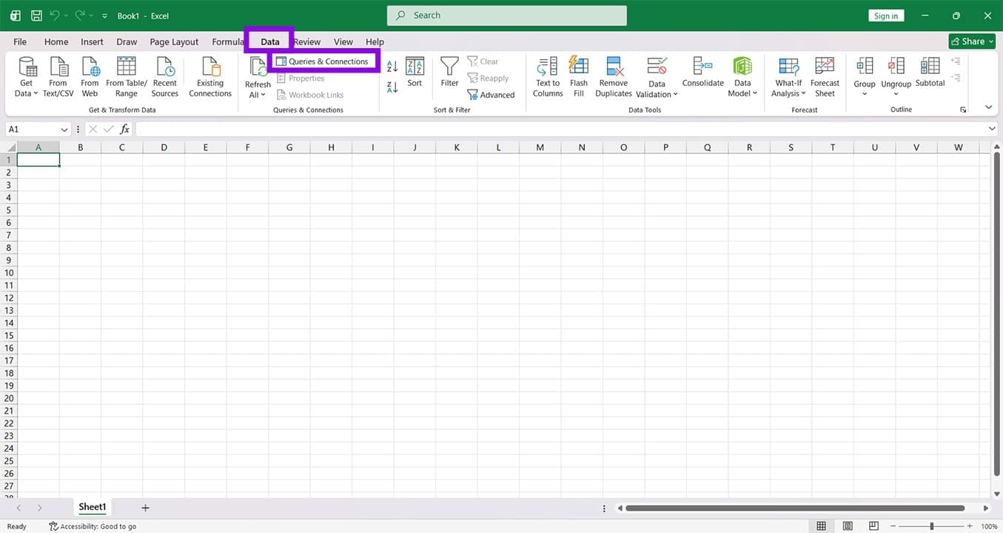Switch to Page Break Preview
Image resolution: width=1003 pixels, height=533 pixels.
click(x=874, y=526)
